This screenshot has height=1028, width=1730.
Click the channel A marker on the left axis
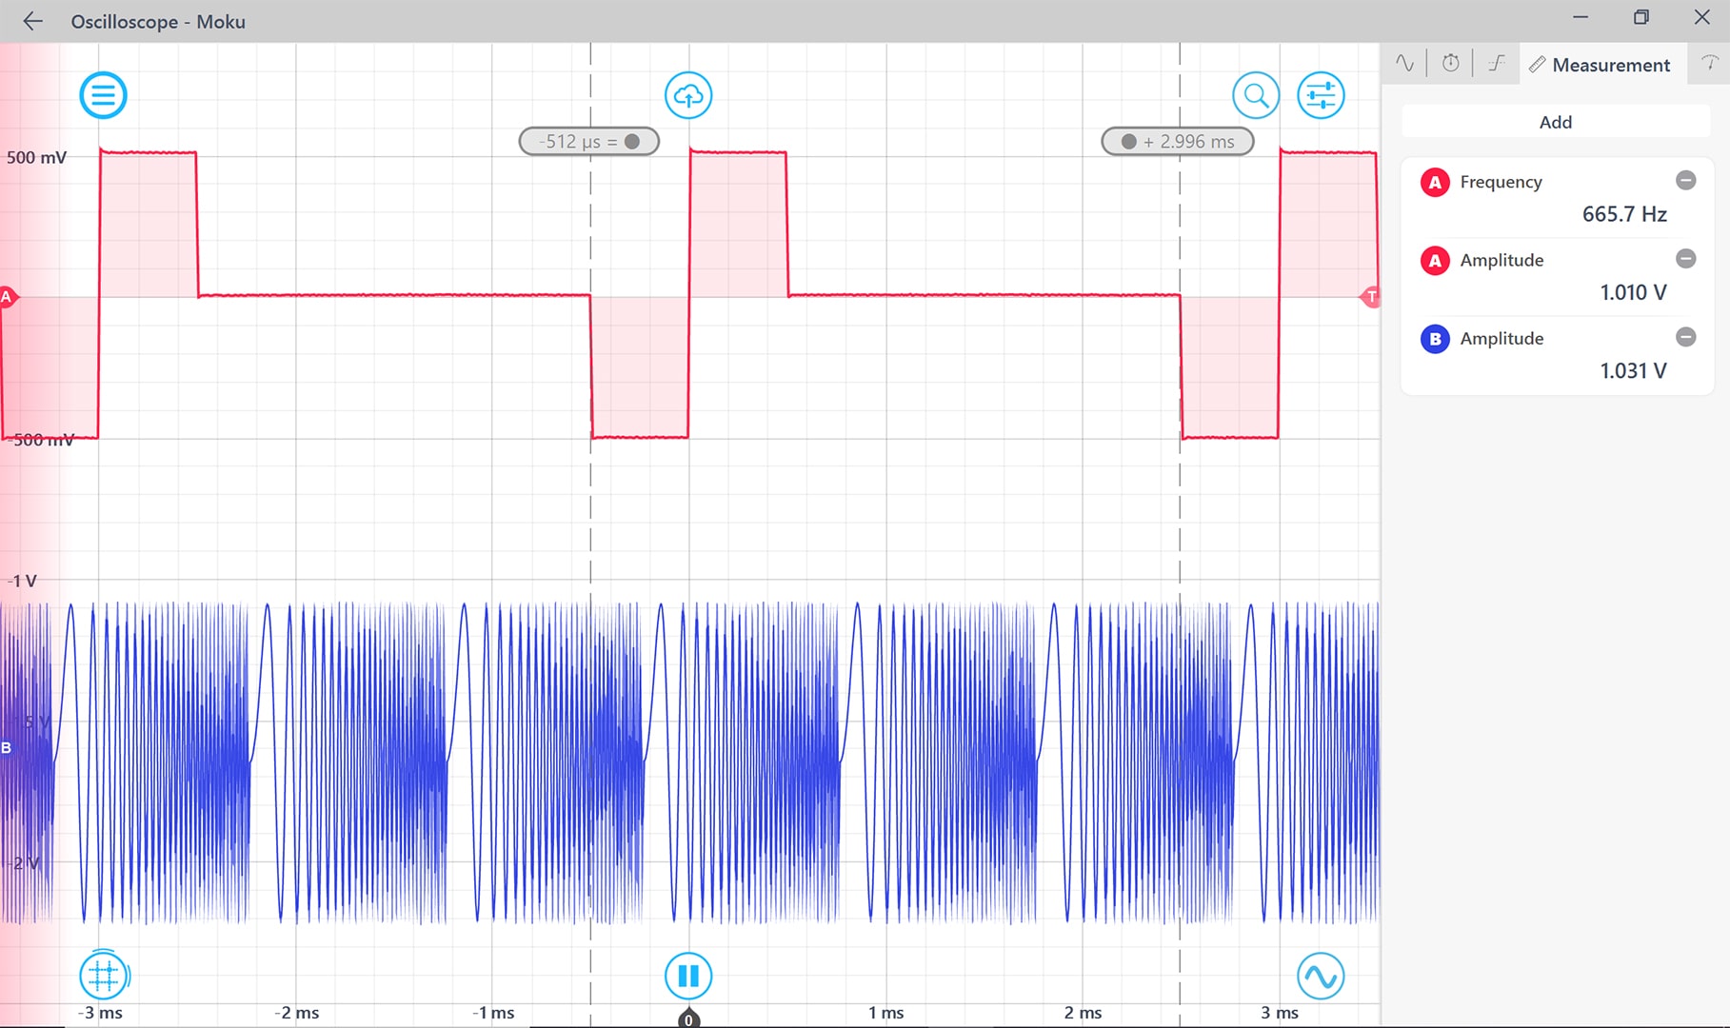click(9, 297)
